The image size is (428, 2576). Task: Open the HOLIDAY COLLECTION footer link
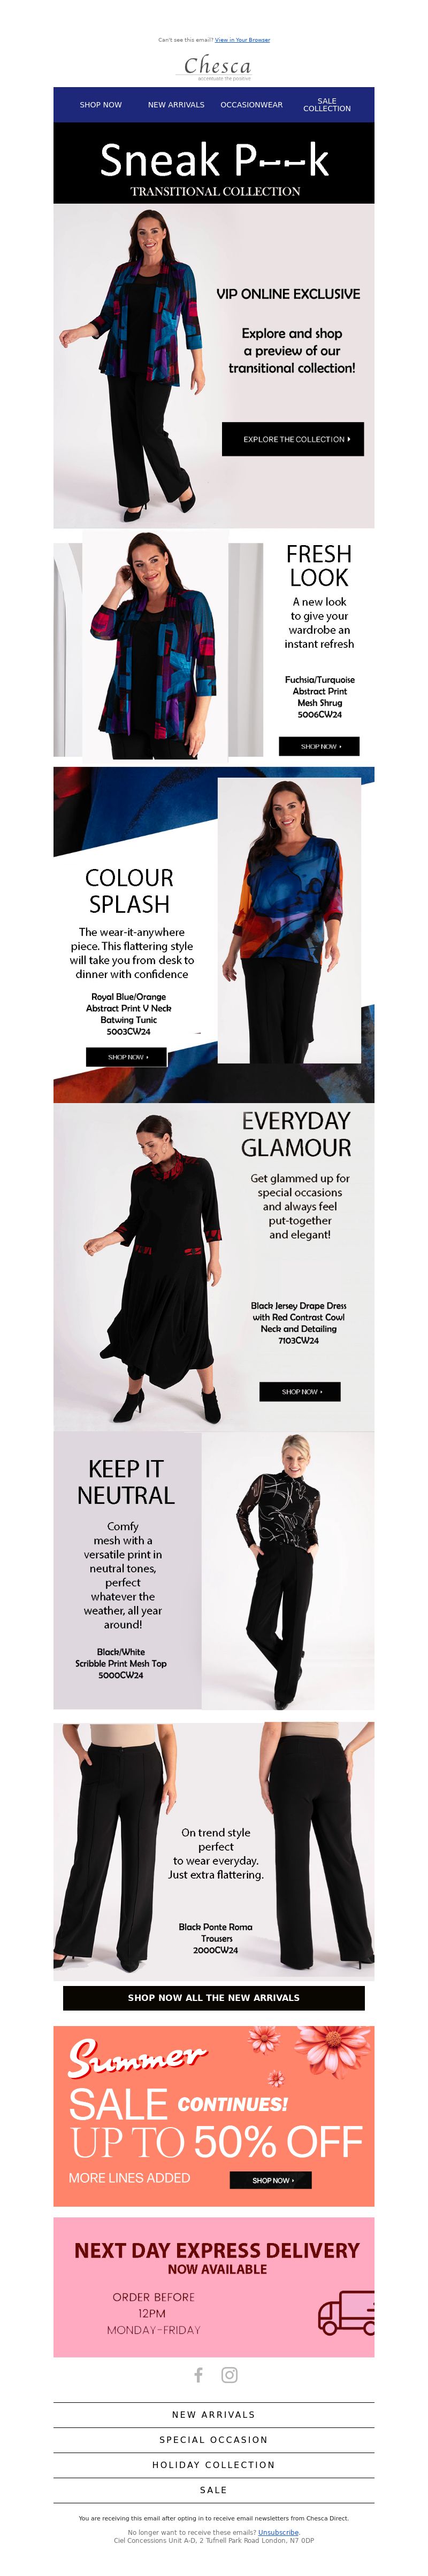click(214, 2464)
